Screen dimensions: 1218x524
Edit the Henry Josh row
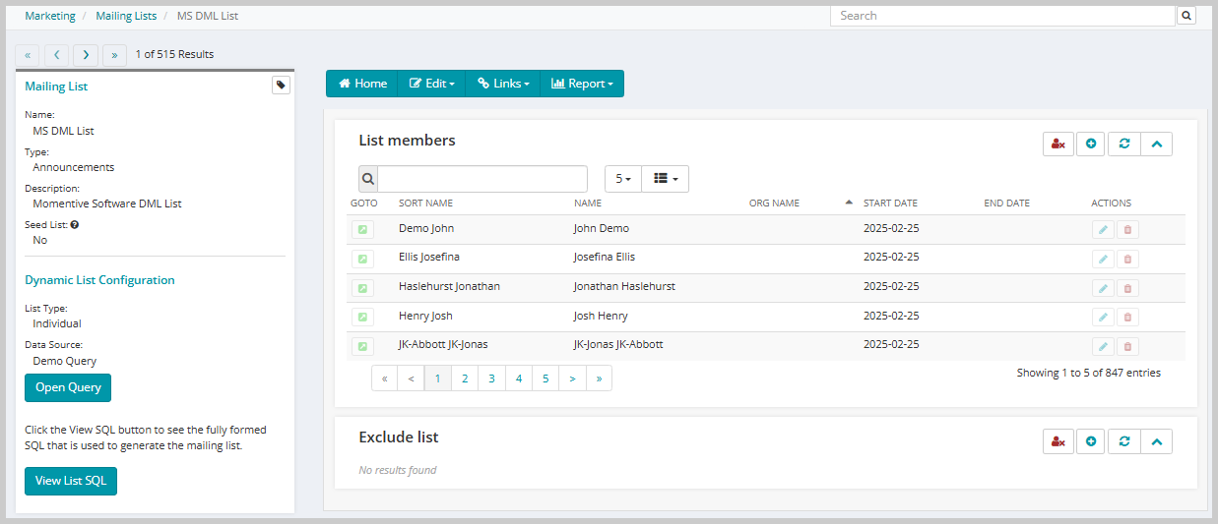tap(1103, 318)
